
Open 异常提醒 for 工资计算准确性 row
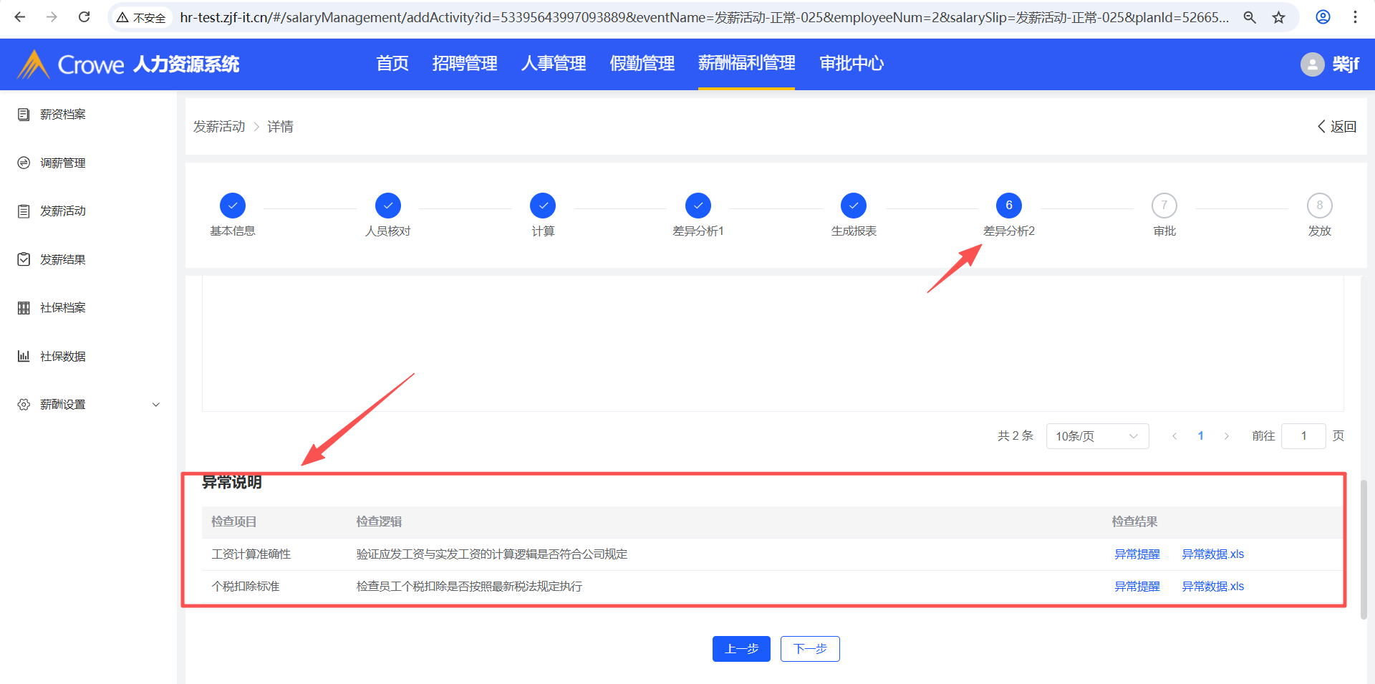[x=1137, y=554]
